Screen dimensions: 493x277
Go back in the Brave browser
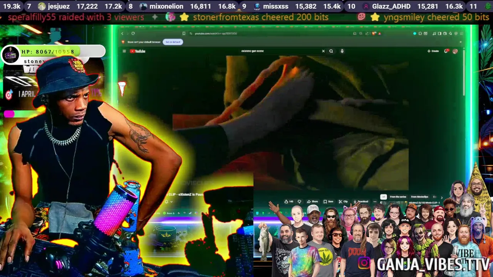point(122,33)
